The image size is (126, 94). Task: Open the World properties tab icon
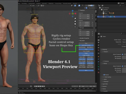98,50
